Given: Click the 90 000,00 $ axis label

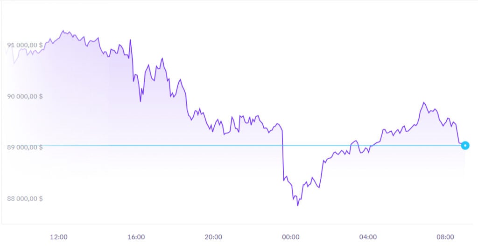Looking at the screenshot, I should (x=25, y=96).
